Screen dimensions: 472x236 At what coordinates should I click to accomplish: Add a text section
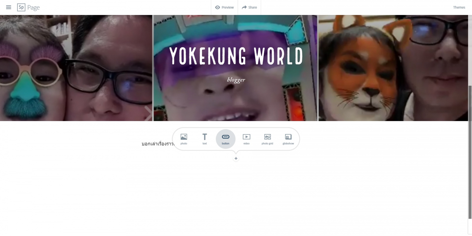(x=205, y=139)
